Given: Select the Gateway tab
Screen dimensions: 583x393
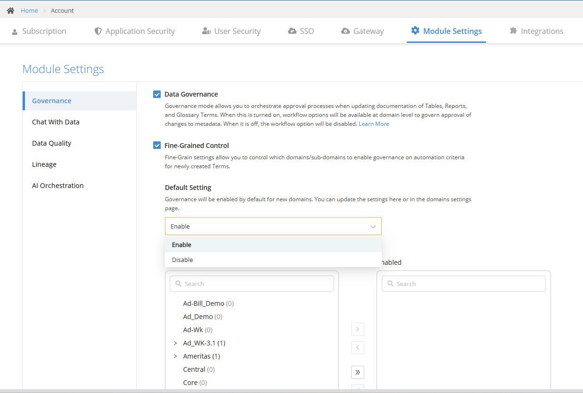Looking at the screenshot, I should pyautogui.click(x=362, y=31).
